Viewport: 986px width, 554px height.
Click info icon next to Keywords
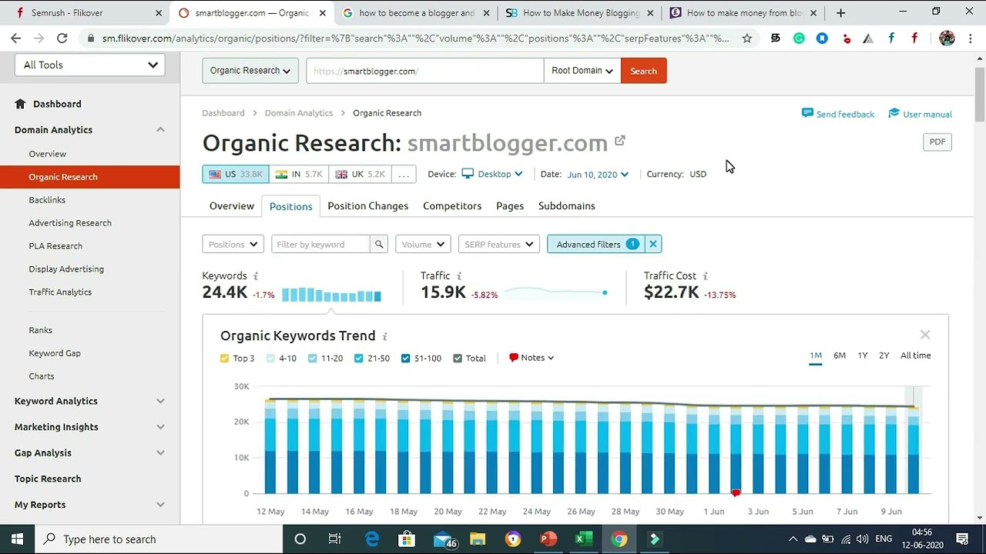[x=256, y=276]
